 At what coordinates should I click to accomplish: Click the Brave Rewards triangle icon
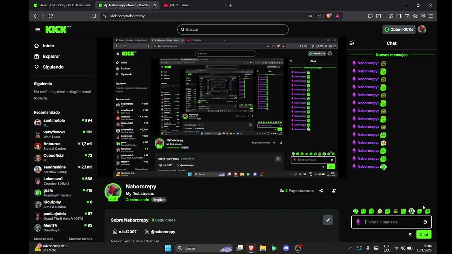tap(338, 16)
